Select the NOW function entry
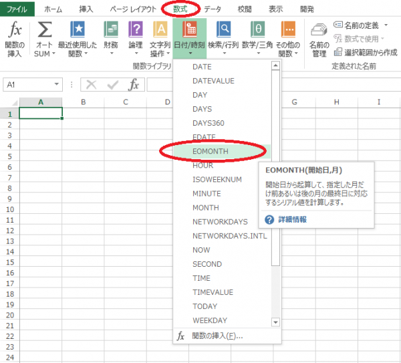Viewport: 401px width, 363px height. 222,250
